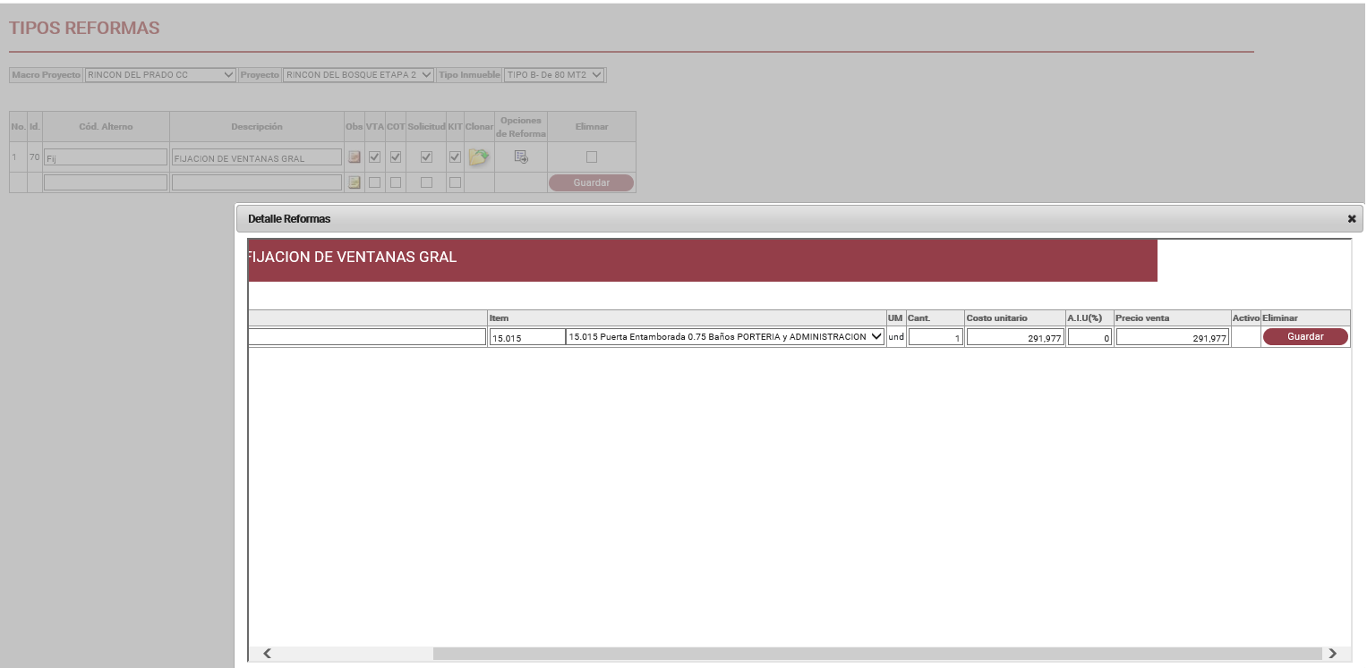
Task: Click the FIJACION DE VENTANAS GRAL banner title
Action: coord(352,258)
